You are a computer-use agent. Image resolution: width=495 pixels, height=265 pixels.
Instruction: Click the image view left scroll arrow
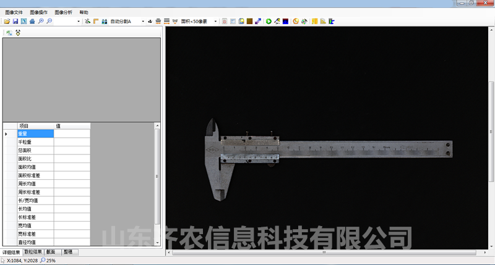pos(169,253)
